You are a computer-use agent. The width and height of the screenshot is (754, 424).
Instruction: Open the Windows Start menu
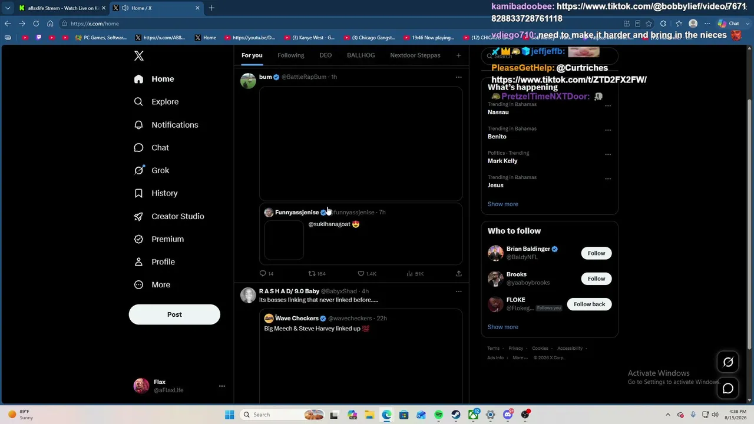point(229,415)
